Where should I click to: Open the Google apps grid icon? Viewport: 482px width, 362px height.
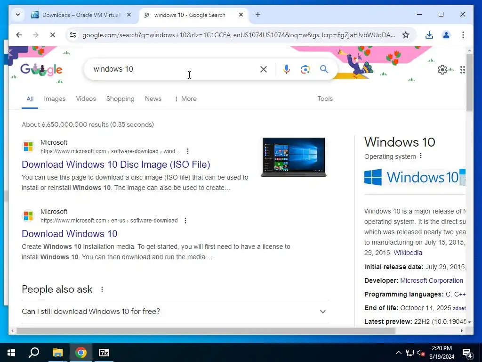point(463,70)
